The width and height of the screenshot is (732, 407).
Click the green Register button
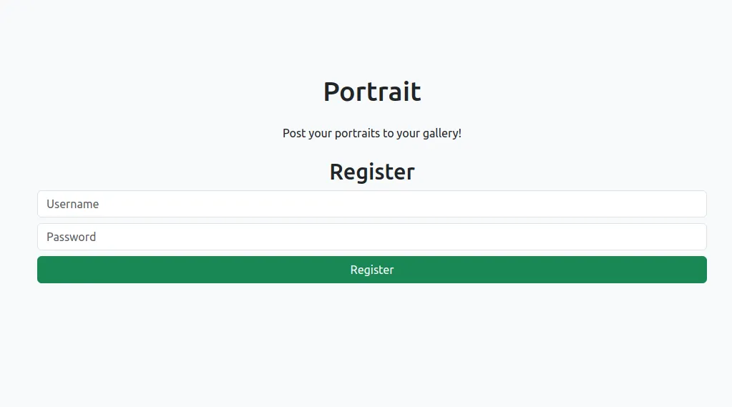[x=372, y=270]
